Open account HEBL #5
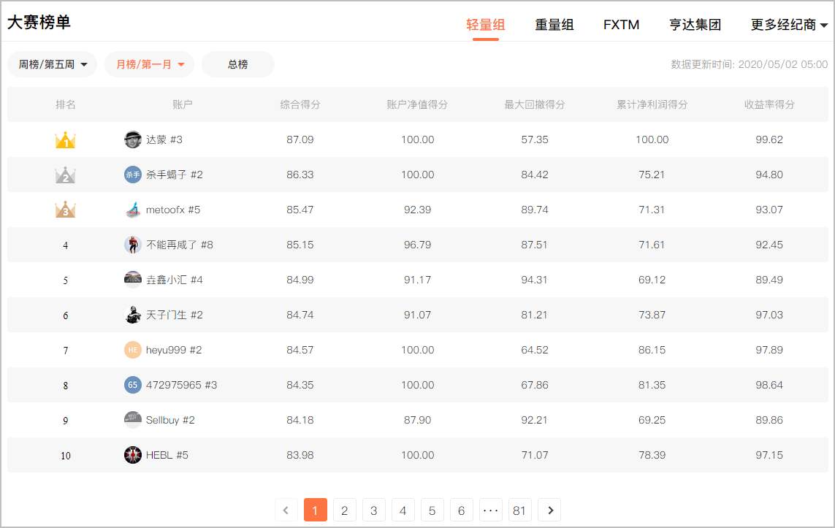 167,455
